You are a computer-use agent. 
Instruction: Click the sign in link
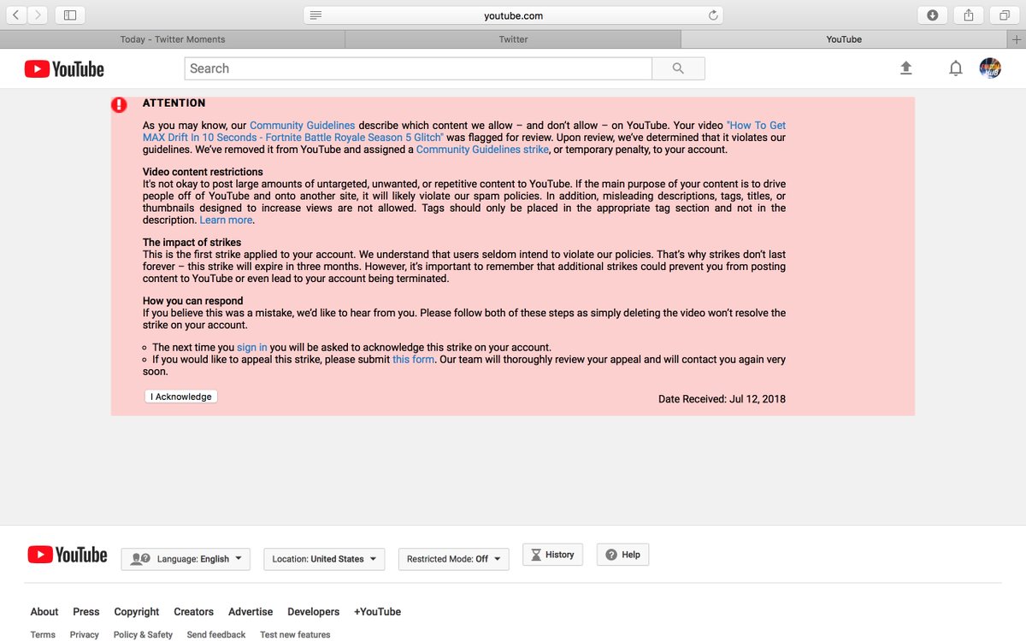pos(252,348)
